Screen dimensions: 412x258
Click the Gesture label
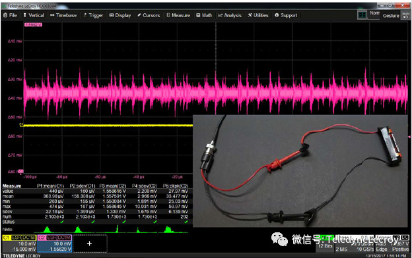[391, 16]
